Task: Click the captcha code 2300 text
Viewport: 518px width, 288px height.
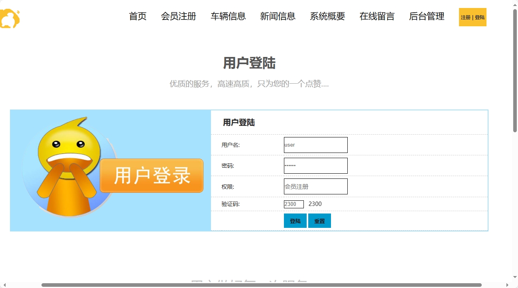Action: point(315,204)
